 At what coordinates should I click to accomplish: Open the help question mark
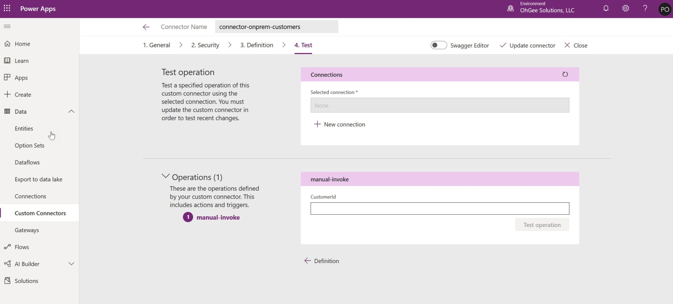[645, 8]
